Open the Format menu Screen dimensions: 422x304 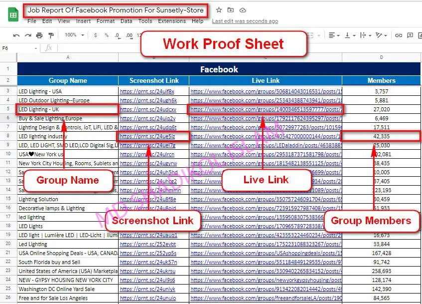(106, 21)
